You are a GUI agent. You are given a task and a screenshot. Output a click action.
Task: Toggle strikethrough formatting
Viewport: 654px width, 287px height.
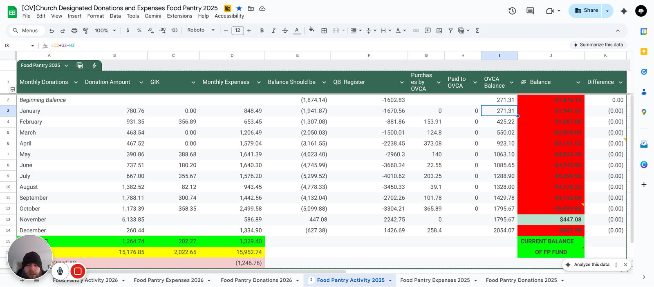pos(285,31)
